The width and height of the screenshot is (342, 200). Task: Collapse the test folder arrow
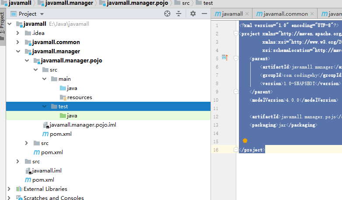click(44, 107)
